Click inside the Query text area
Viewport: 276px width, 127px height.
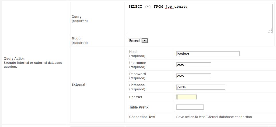click(200, 19)
